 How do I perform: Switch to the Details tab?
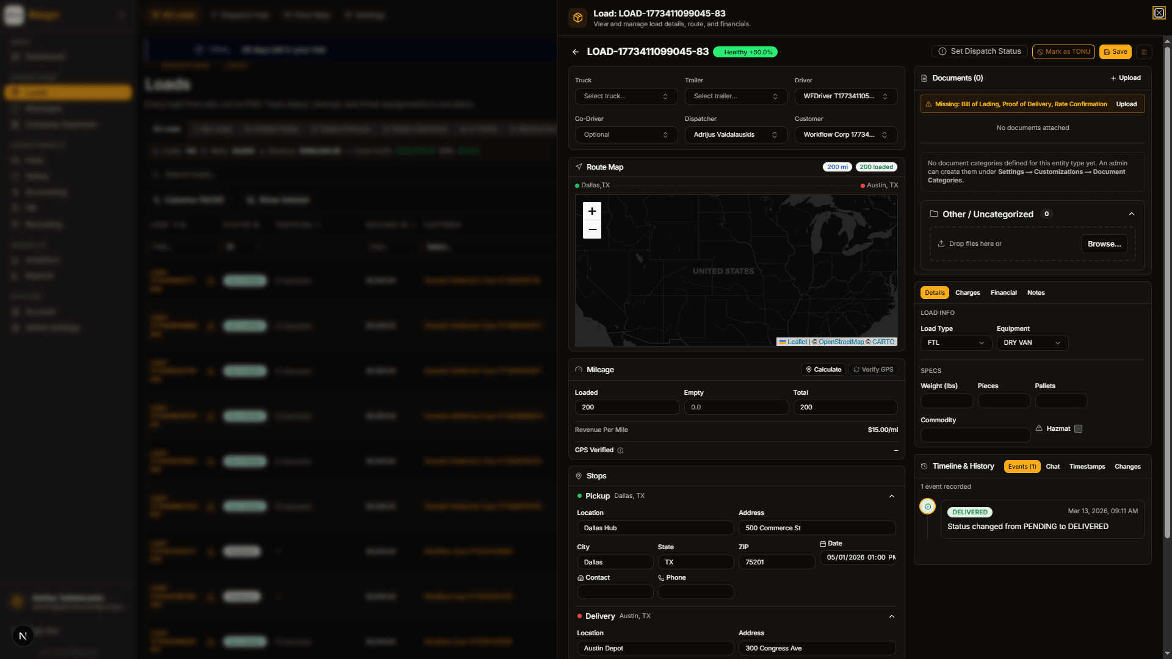(x=935, y=293)
